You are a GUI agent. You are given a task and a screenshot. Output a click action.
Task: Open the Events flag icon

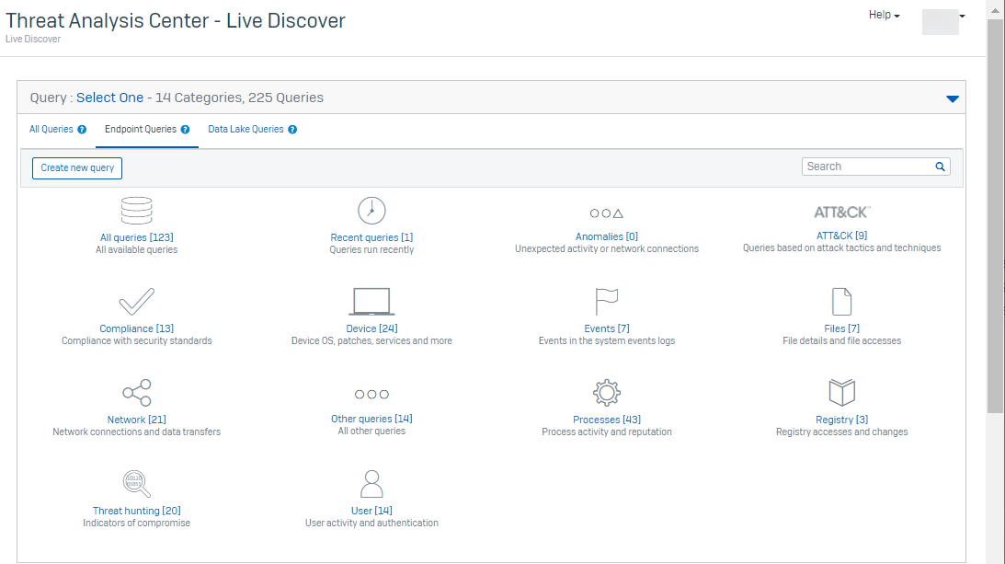tap(607, 302)
